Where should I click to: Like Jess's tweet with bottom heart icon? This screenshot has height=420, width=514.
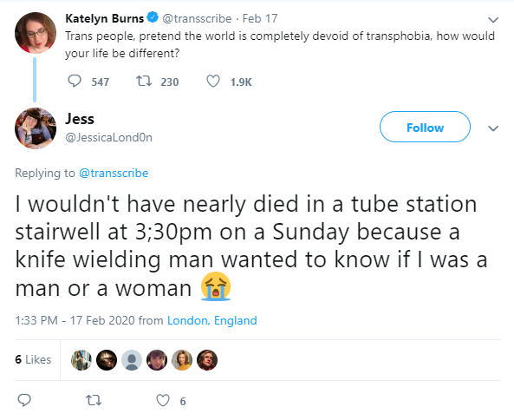(x=163, y=401)
